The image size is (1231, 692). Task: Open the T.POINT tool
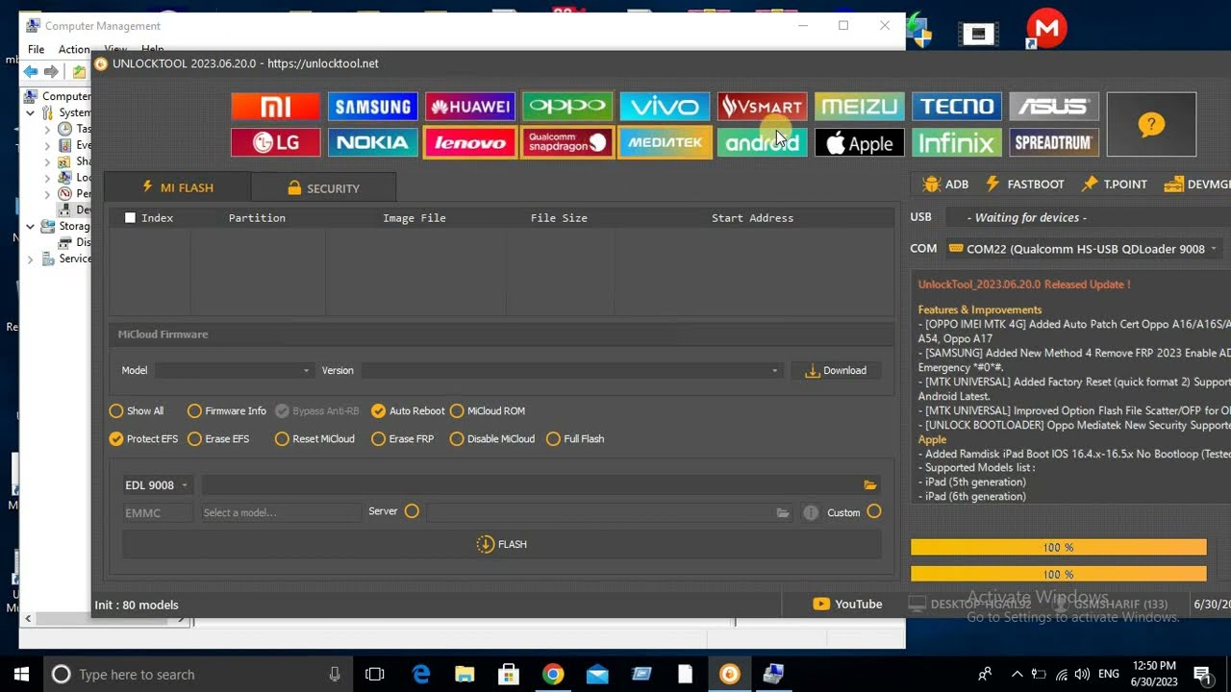pyautogui.click(x=1115, y=185)
